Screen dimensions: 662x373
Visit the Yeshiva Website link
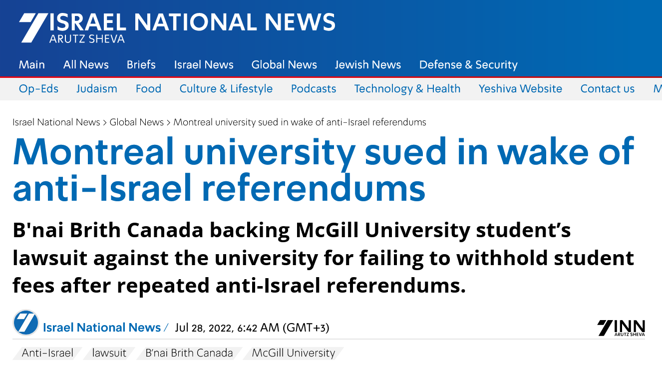(520, 89)
